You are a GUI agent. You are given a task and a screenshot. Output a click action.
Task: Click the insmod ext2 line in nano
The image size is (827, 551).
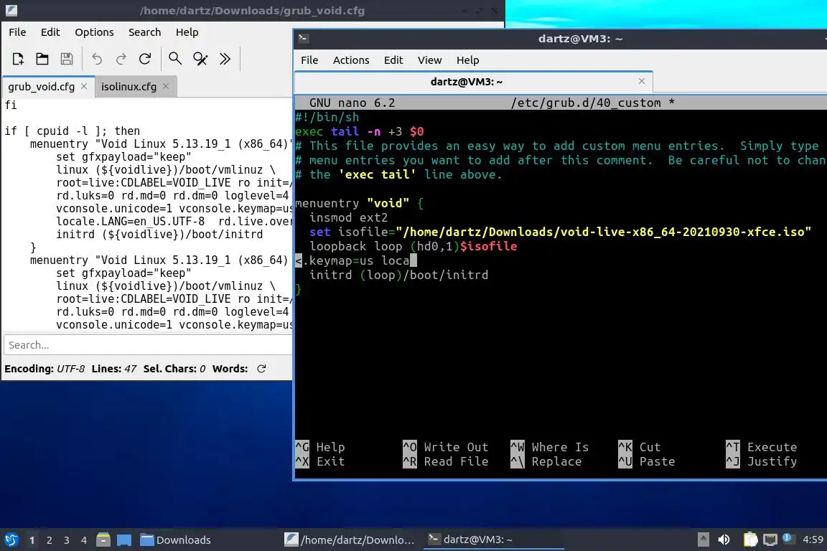[349, 217]
